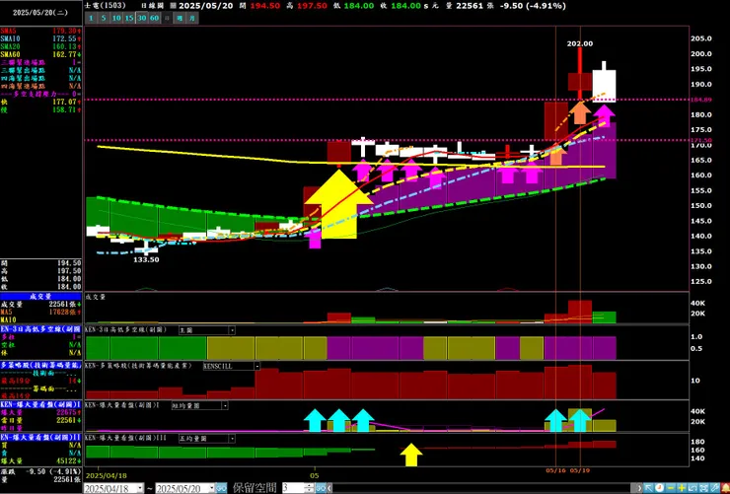730x494 pixels.
Task: Select the 15-minute timeframe button
Action: pos(129,18)
